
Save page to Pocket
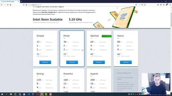(142, 5)
